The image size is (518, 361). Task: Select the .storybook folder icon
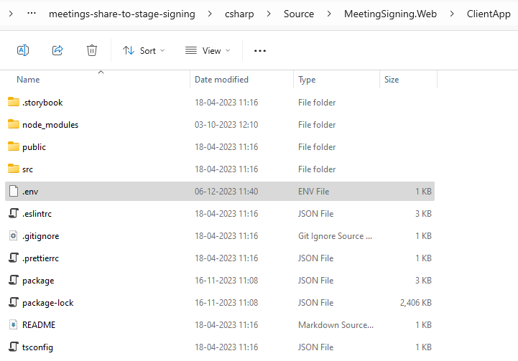[x=14, y=103]
